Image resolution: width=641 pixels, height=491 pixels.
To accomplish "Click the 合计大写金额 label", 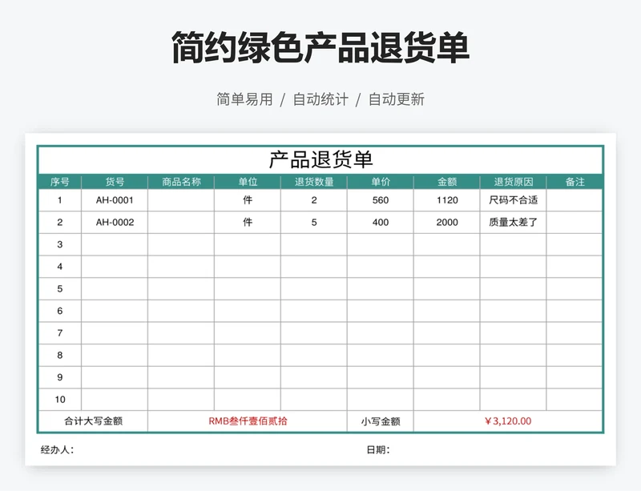I will 93,421.
